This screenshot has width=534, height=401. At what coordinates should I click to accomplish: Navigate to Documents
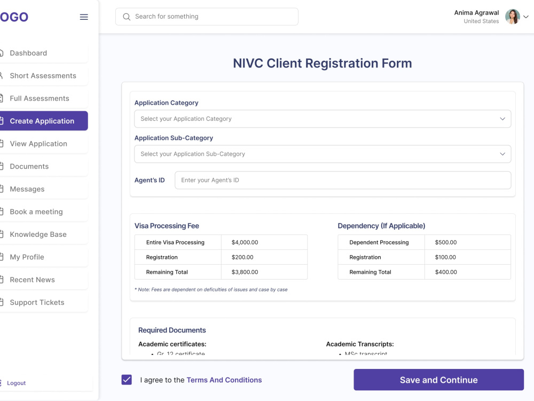coord(44,166)
